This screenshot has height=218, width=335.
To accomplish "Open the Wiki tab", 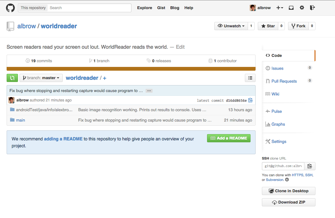I will tap(275, 94).
